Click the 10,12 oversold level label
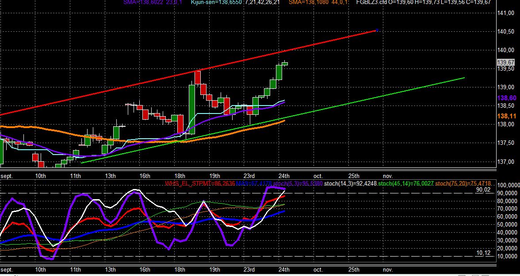This screenshot has width=520, height=276. click(x=483, y=253)
